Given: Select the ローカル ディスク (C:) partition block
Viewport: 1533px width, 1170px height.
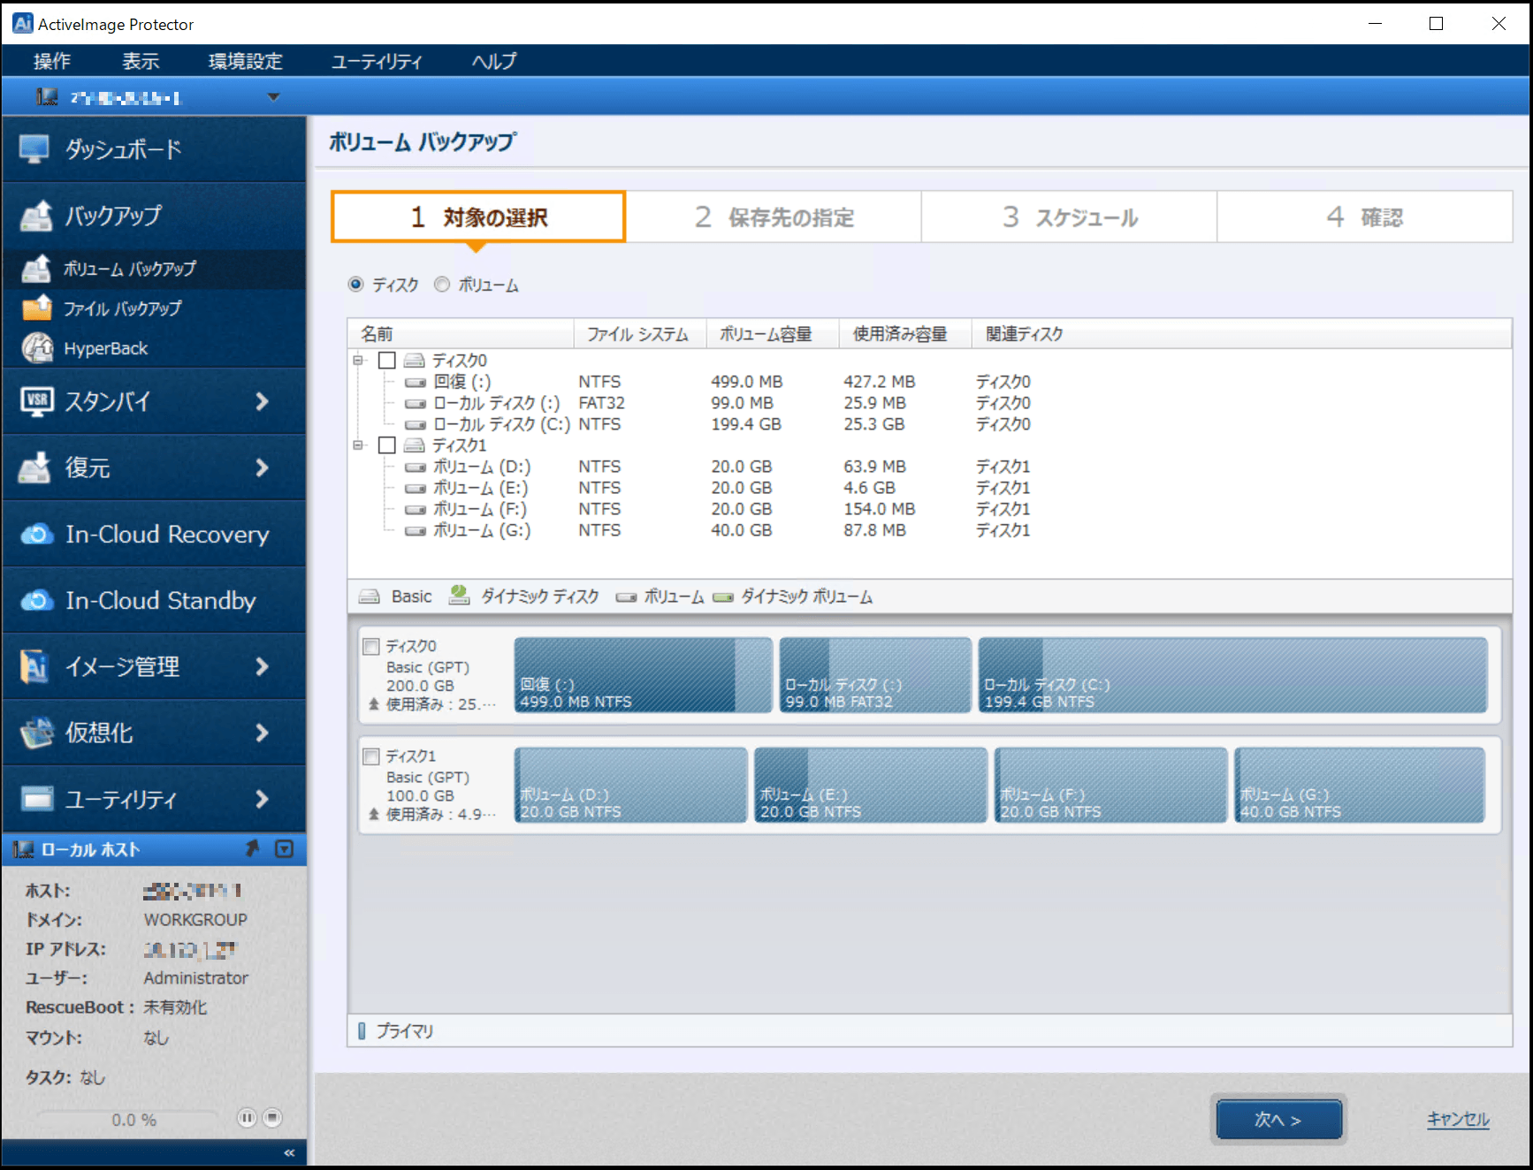Looking at the screenshot, I should pyautogui.click(x=1232, y=675).
